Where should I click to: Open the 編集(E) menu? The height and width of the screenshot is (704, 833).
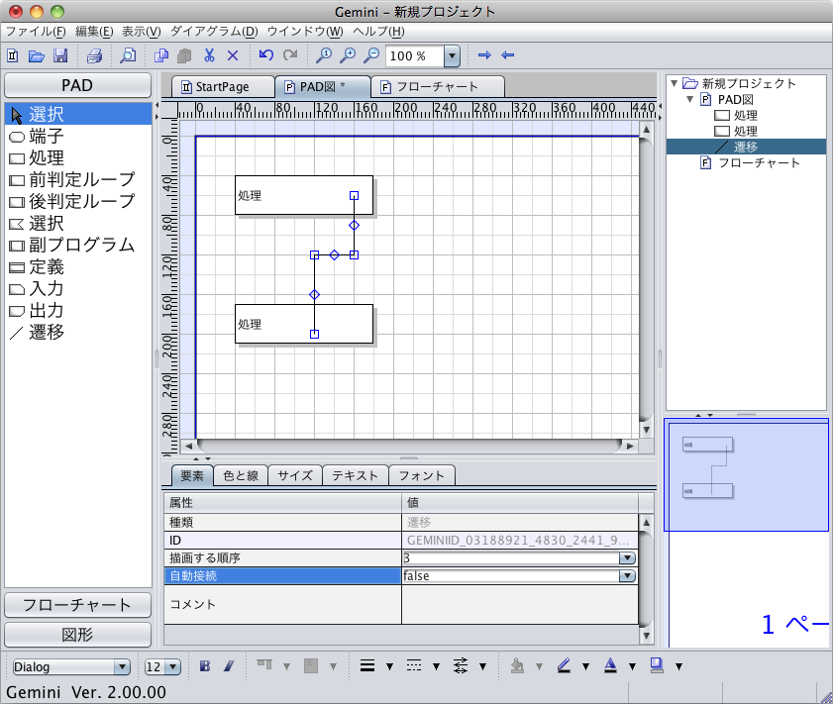coord(94,32)
